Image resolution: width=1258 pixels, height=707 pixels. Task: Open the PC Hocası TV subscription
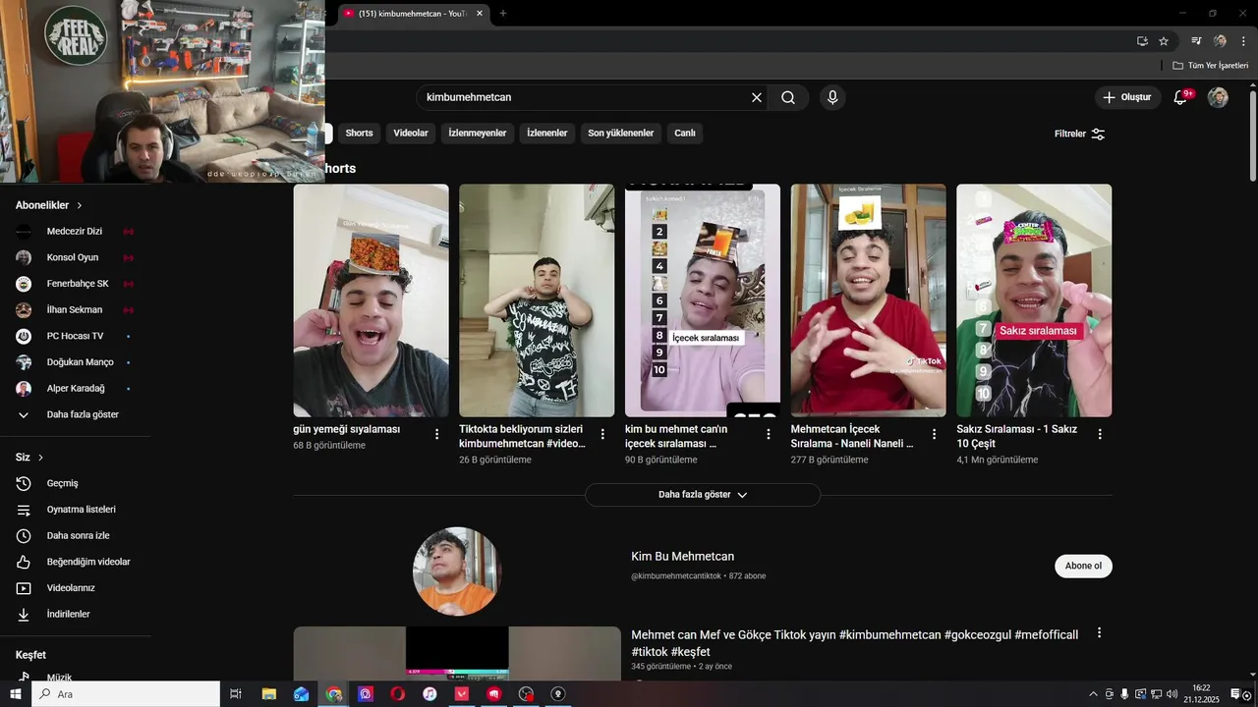pos(76,336)
